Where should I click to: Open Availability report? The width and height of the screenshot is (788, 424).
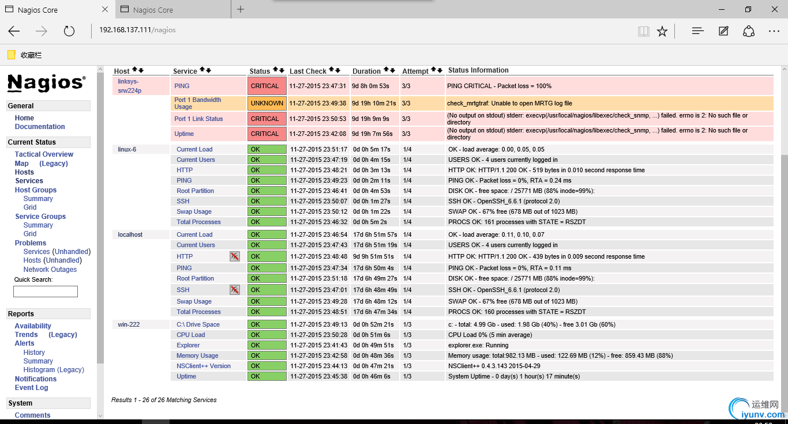[x=33, y=326]
